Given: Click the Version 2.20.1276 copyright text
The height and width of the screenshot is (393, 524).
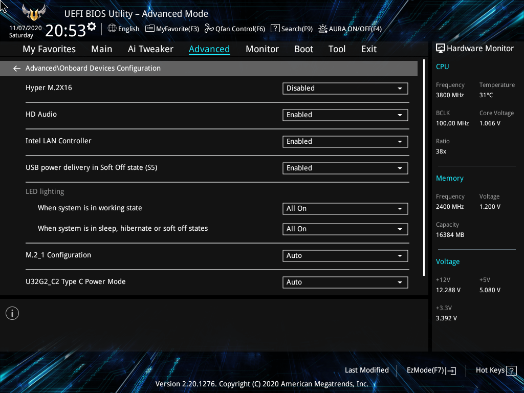Looking at the screenshot, I should point(261,384).
